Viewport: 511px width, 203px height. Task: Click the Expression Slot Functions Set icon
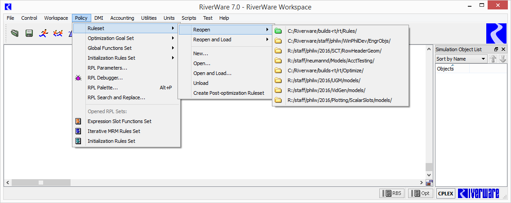click(x=78, y=121)
